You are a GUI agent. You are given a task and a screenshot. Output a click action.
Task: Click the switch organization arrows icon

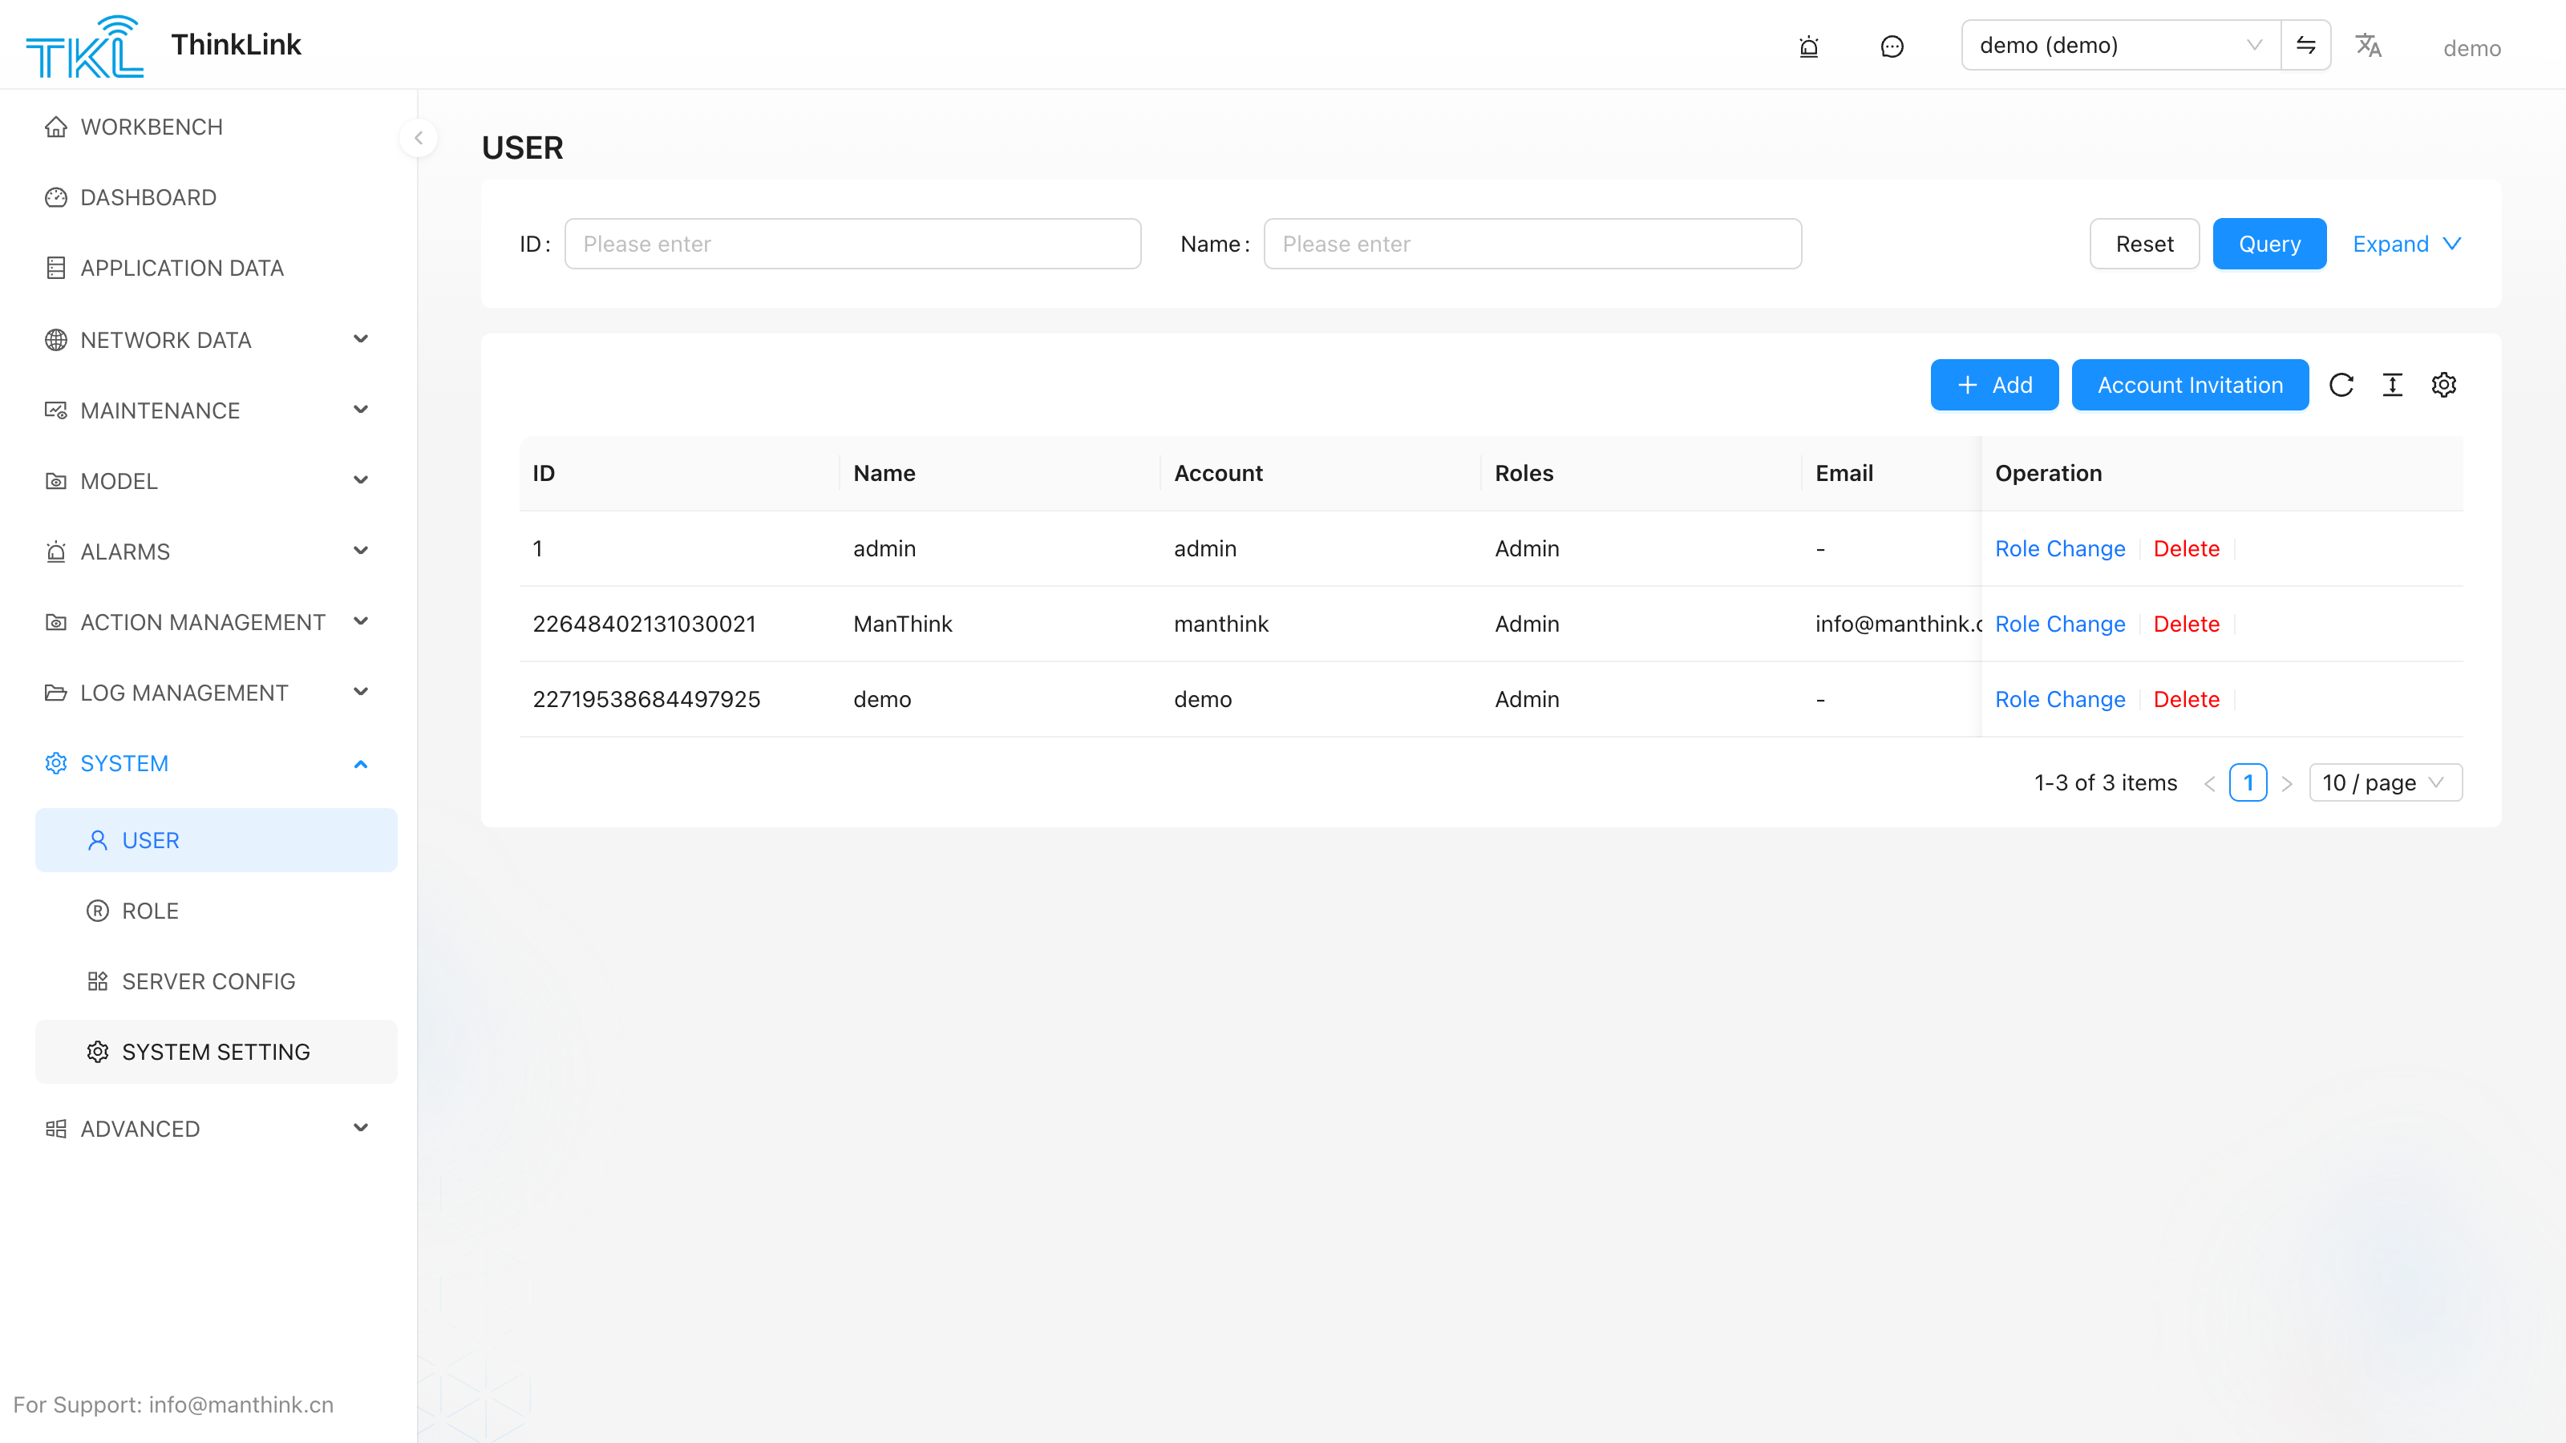point(2305,45)
